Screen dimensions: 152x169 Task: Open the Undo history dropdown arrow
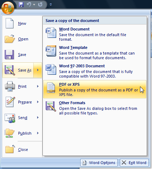click(x=34, y=5)
